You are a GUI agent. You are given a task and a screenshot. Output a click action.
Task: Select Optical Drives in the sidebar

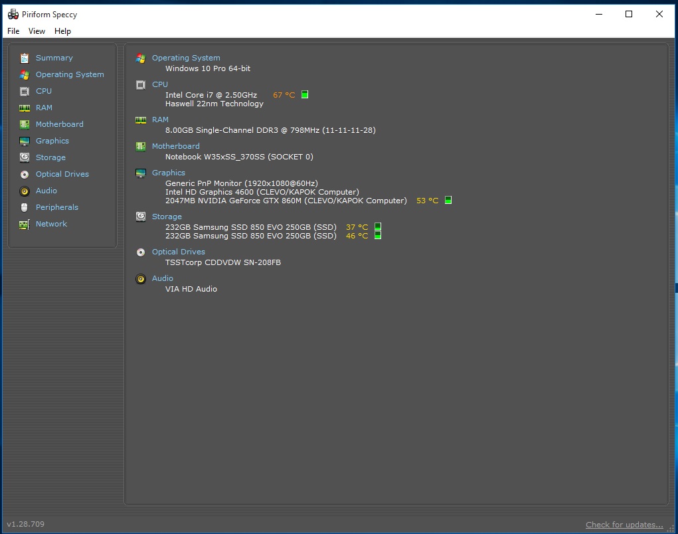coord(62,174)
